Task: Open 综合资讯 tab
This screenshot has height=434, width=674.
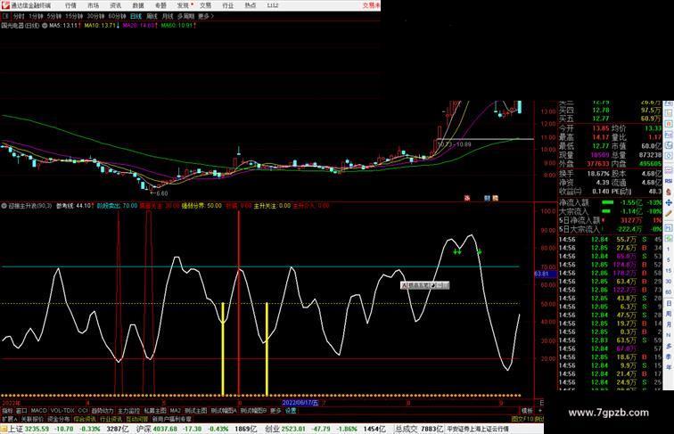Action: pos(85,419)
